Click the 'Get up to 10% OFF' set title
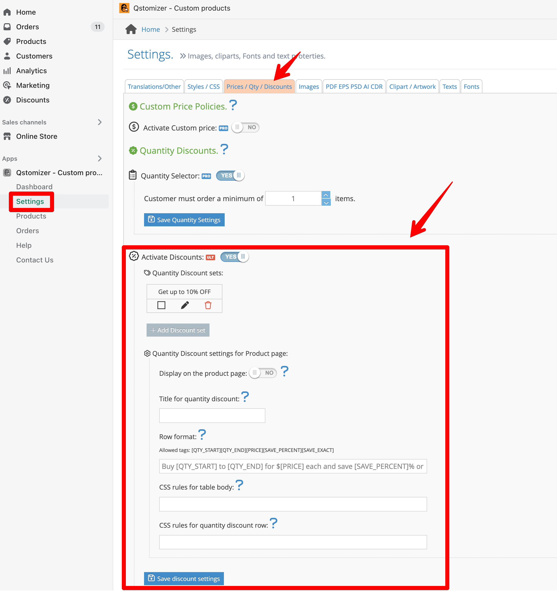Viewport: 557px width, 591px height. point(184,292)
